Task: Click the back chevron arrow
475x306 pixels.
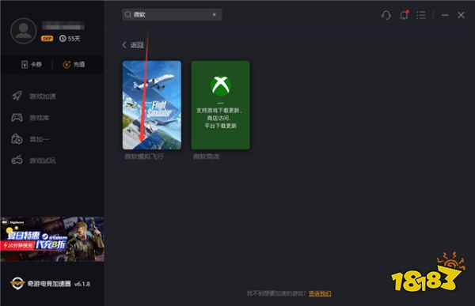Action: coord(124,45)
